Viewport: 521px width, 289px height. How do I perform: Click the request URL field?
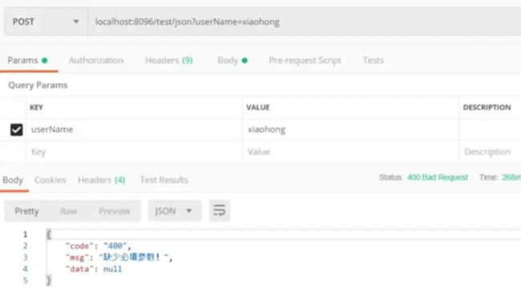click(x=304, y=22)
